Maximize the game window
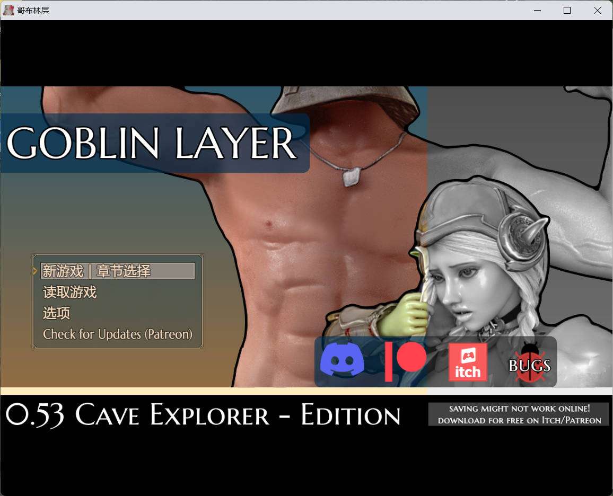613x496 pixels. (567, 10)
